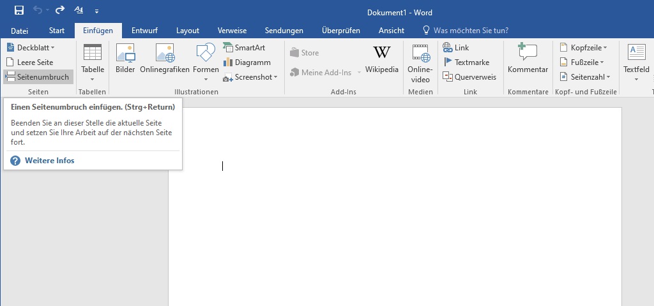Switch to the Layout tab
Screen dimensions: 654x306
[188, 31]
